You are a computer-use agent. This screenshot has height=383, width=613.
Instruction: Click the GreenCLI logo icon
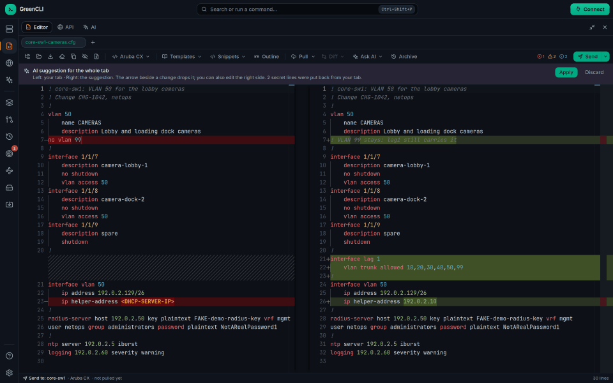pyautogui.click(x=11, y=9)
